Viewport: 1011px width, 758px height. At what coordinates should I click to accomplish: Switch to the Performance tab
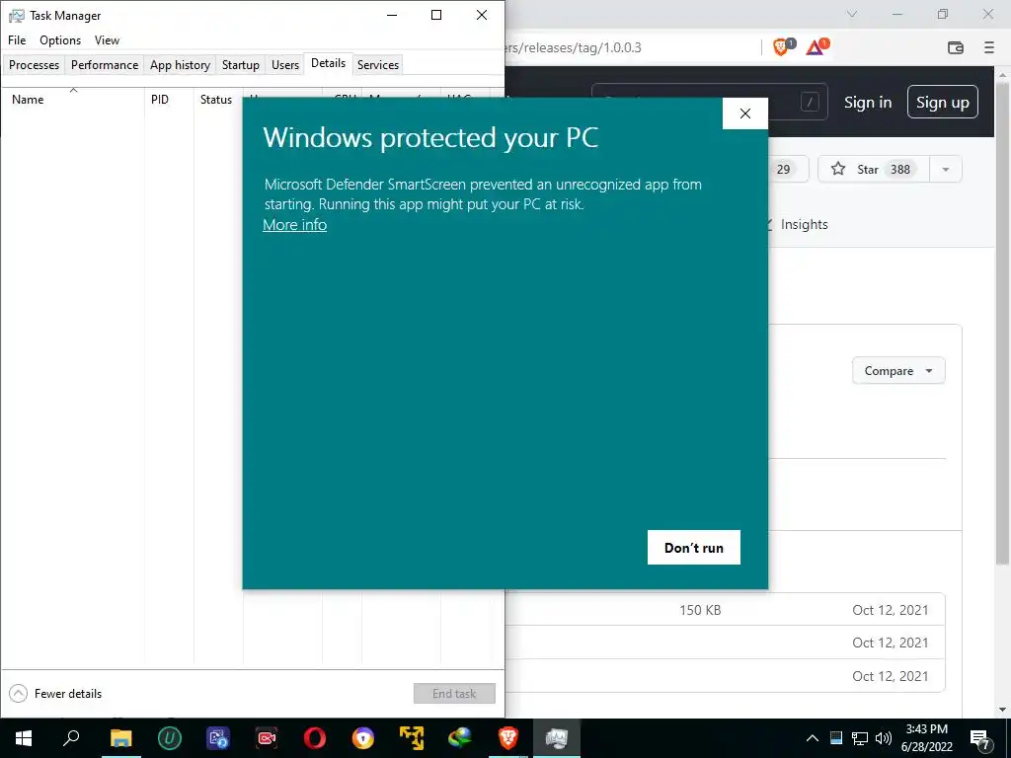105,65
